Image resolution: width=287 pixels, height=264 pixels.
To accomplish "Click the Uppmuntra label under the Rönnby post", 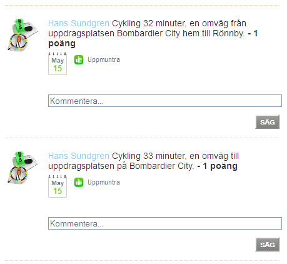I will click(x=104, y=60).
